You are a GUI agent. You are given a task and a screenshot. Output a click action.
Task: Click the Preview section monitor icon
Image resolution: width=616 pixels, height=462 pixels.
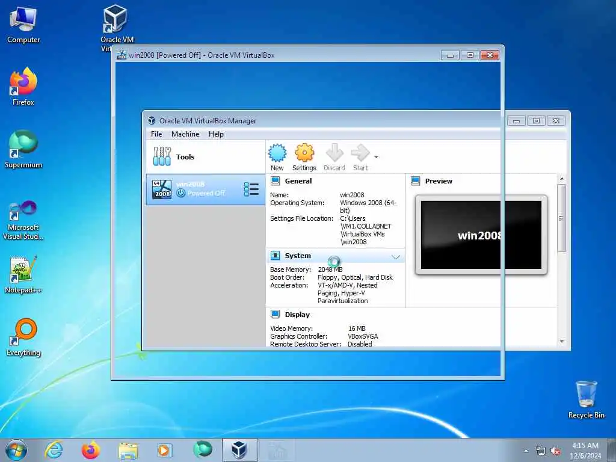pos(415,180)
